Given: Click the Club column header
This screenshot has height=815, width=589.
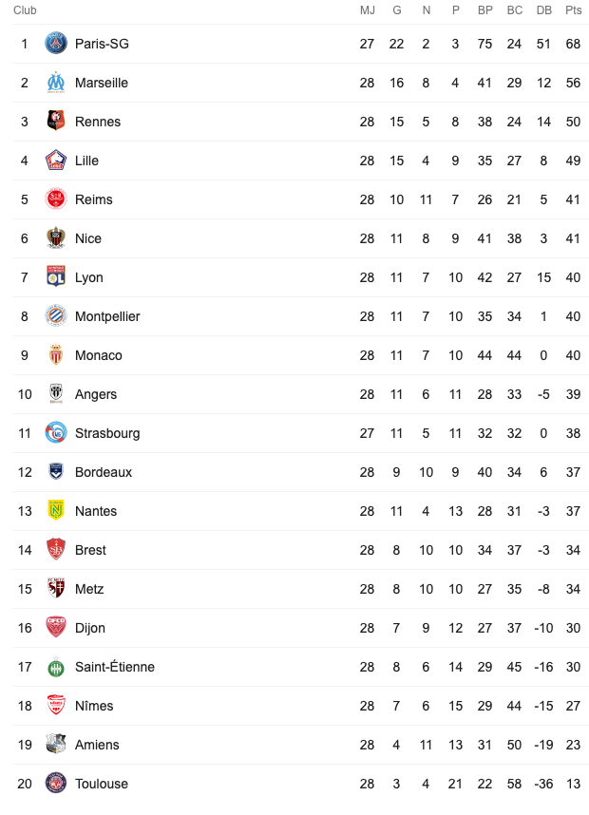Looking at the screenshot, I should coord(25,10).
